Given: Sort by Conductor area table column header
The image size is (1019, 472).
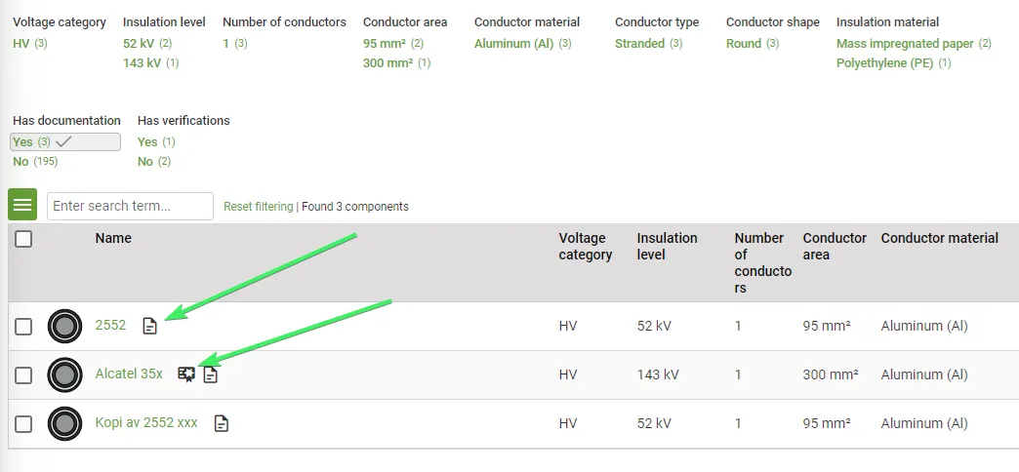Looking at the screenshot, I should click(835, 247).
